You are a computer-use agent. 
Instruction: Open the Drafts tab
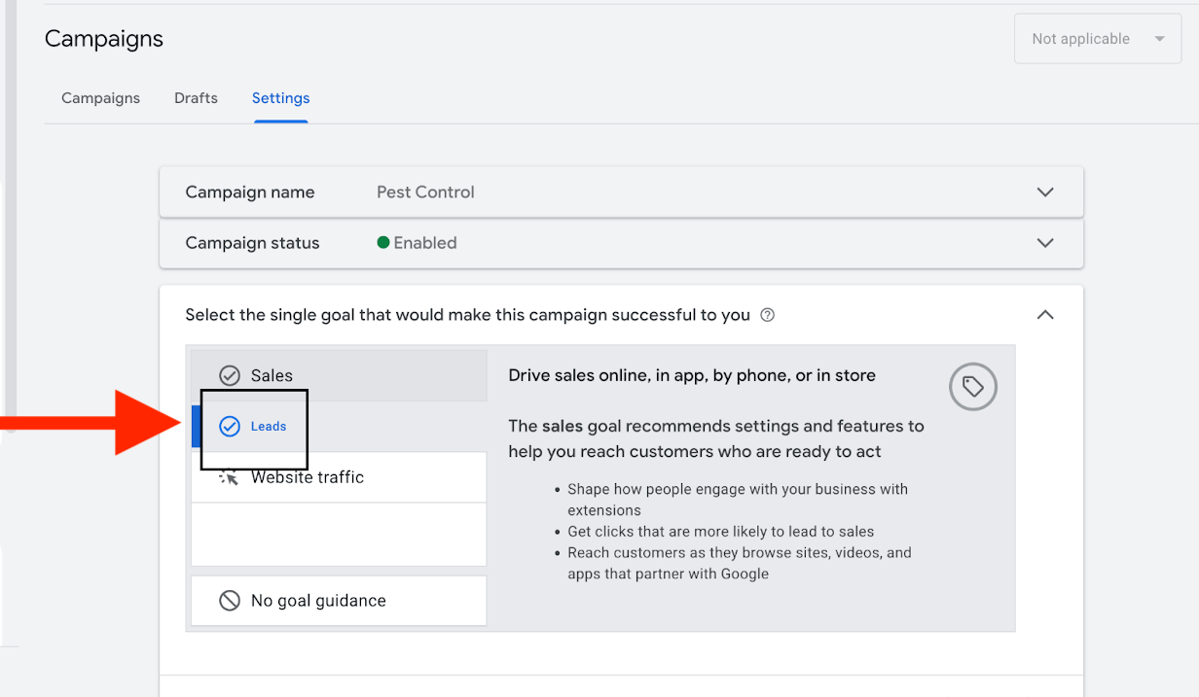coord(196,98)
